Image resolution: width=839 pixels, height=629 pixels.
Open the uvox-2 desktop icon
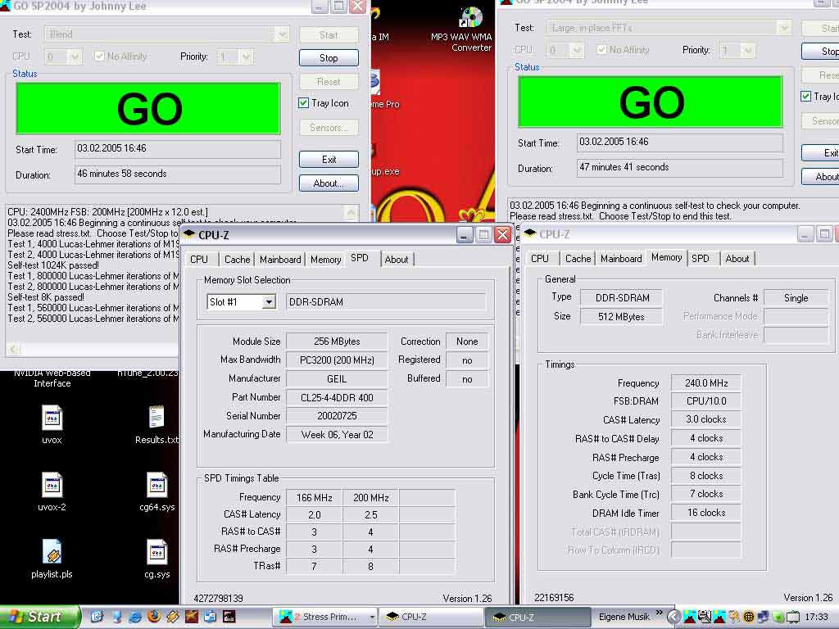[52, 485]
